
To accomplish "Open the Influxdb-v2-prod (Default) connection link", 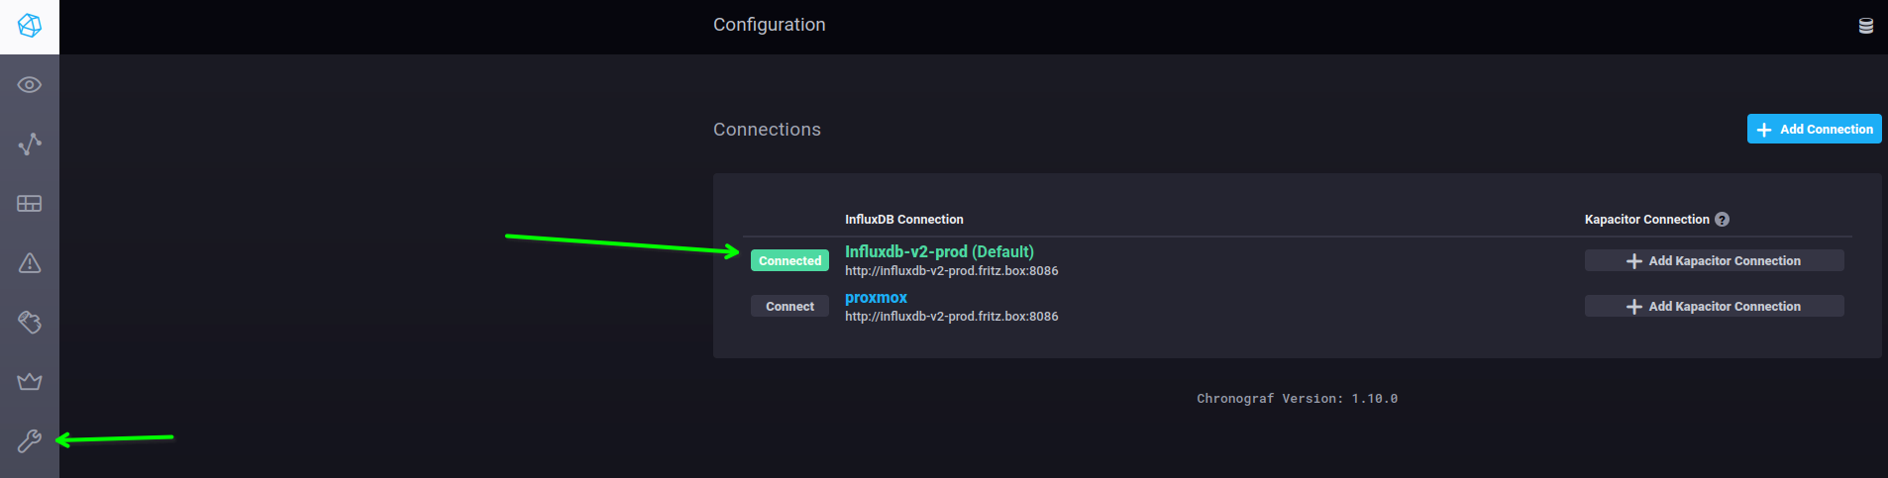I will pos(939,252).
